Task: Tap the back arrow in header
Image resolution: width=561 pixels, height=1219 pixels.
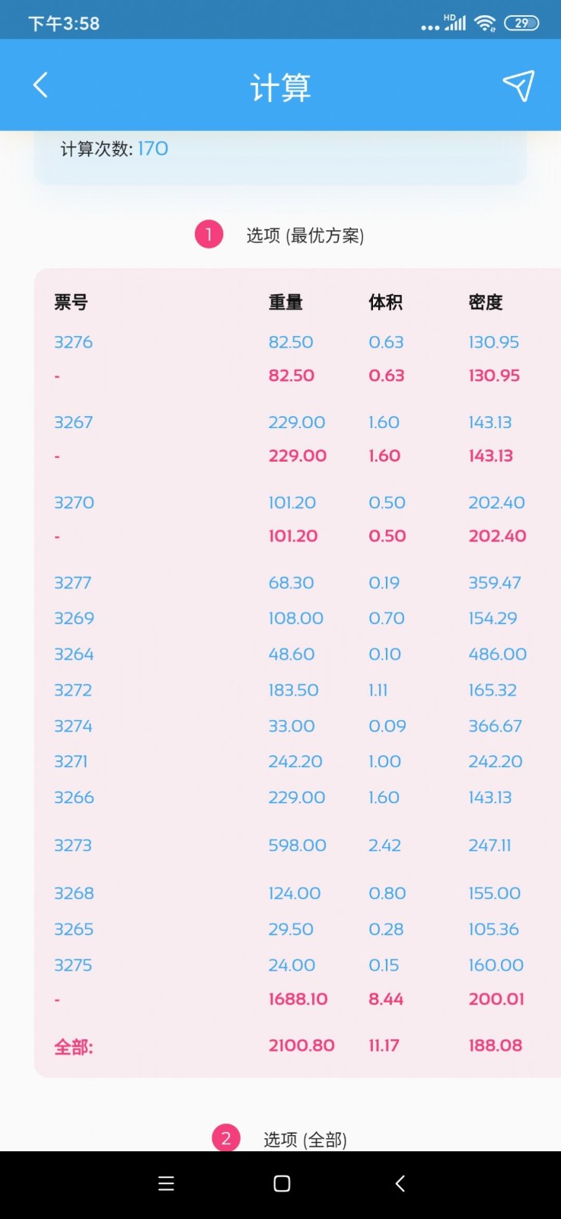Action: coord(41,85)
